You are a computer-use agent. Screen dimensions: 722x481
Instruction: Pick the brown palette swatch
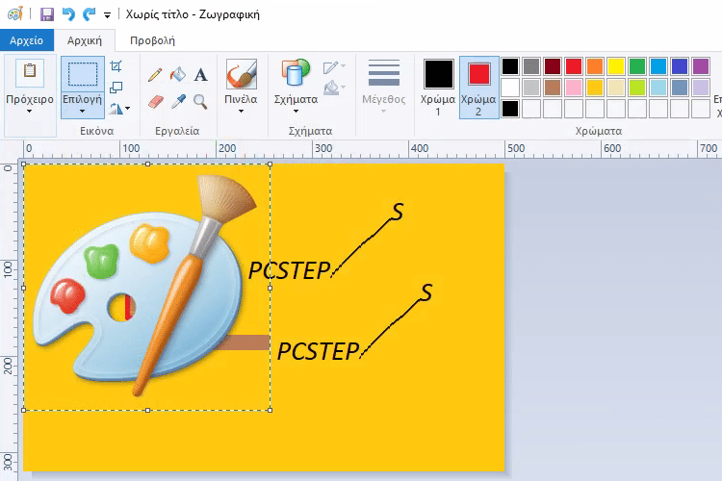click(x=553, y=88)
